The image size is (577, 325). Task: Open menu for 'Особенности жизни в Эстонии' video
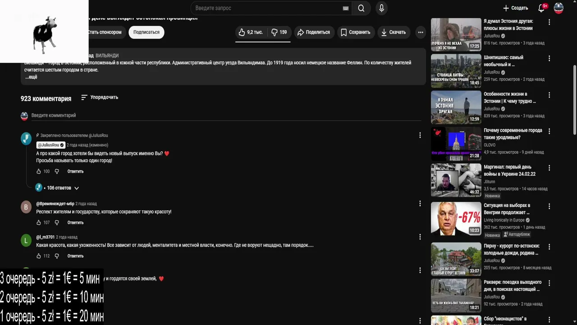[x=549, y=95]
